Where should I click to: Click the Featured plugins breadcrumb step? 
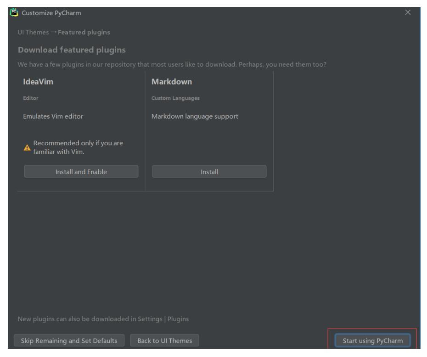[84, 33]
